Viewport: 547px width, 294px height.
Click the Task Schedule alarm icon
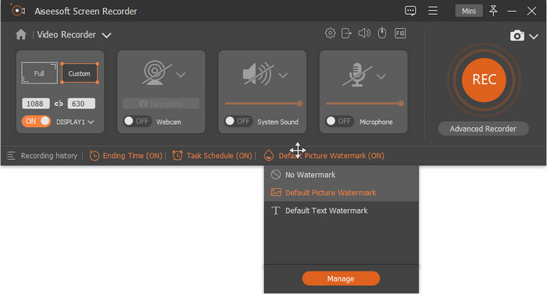point(177,156)
